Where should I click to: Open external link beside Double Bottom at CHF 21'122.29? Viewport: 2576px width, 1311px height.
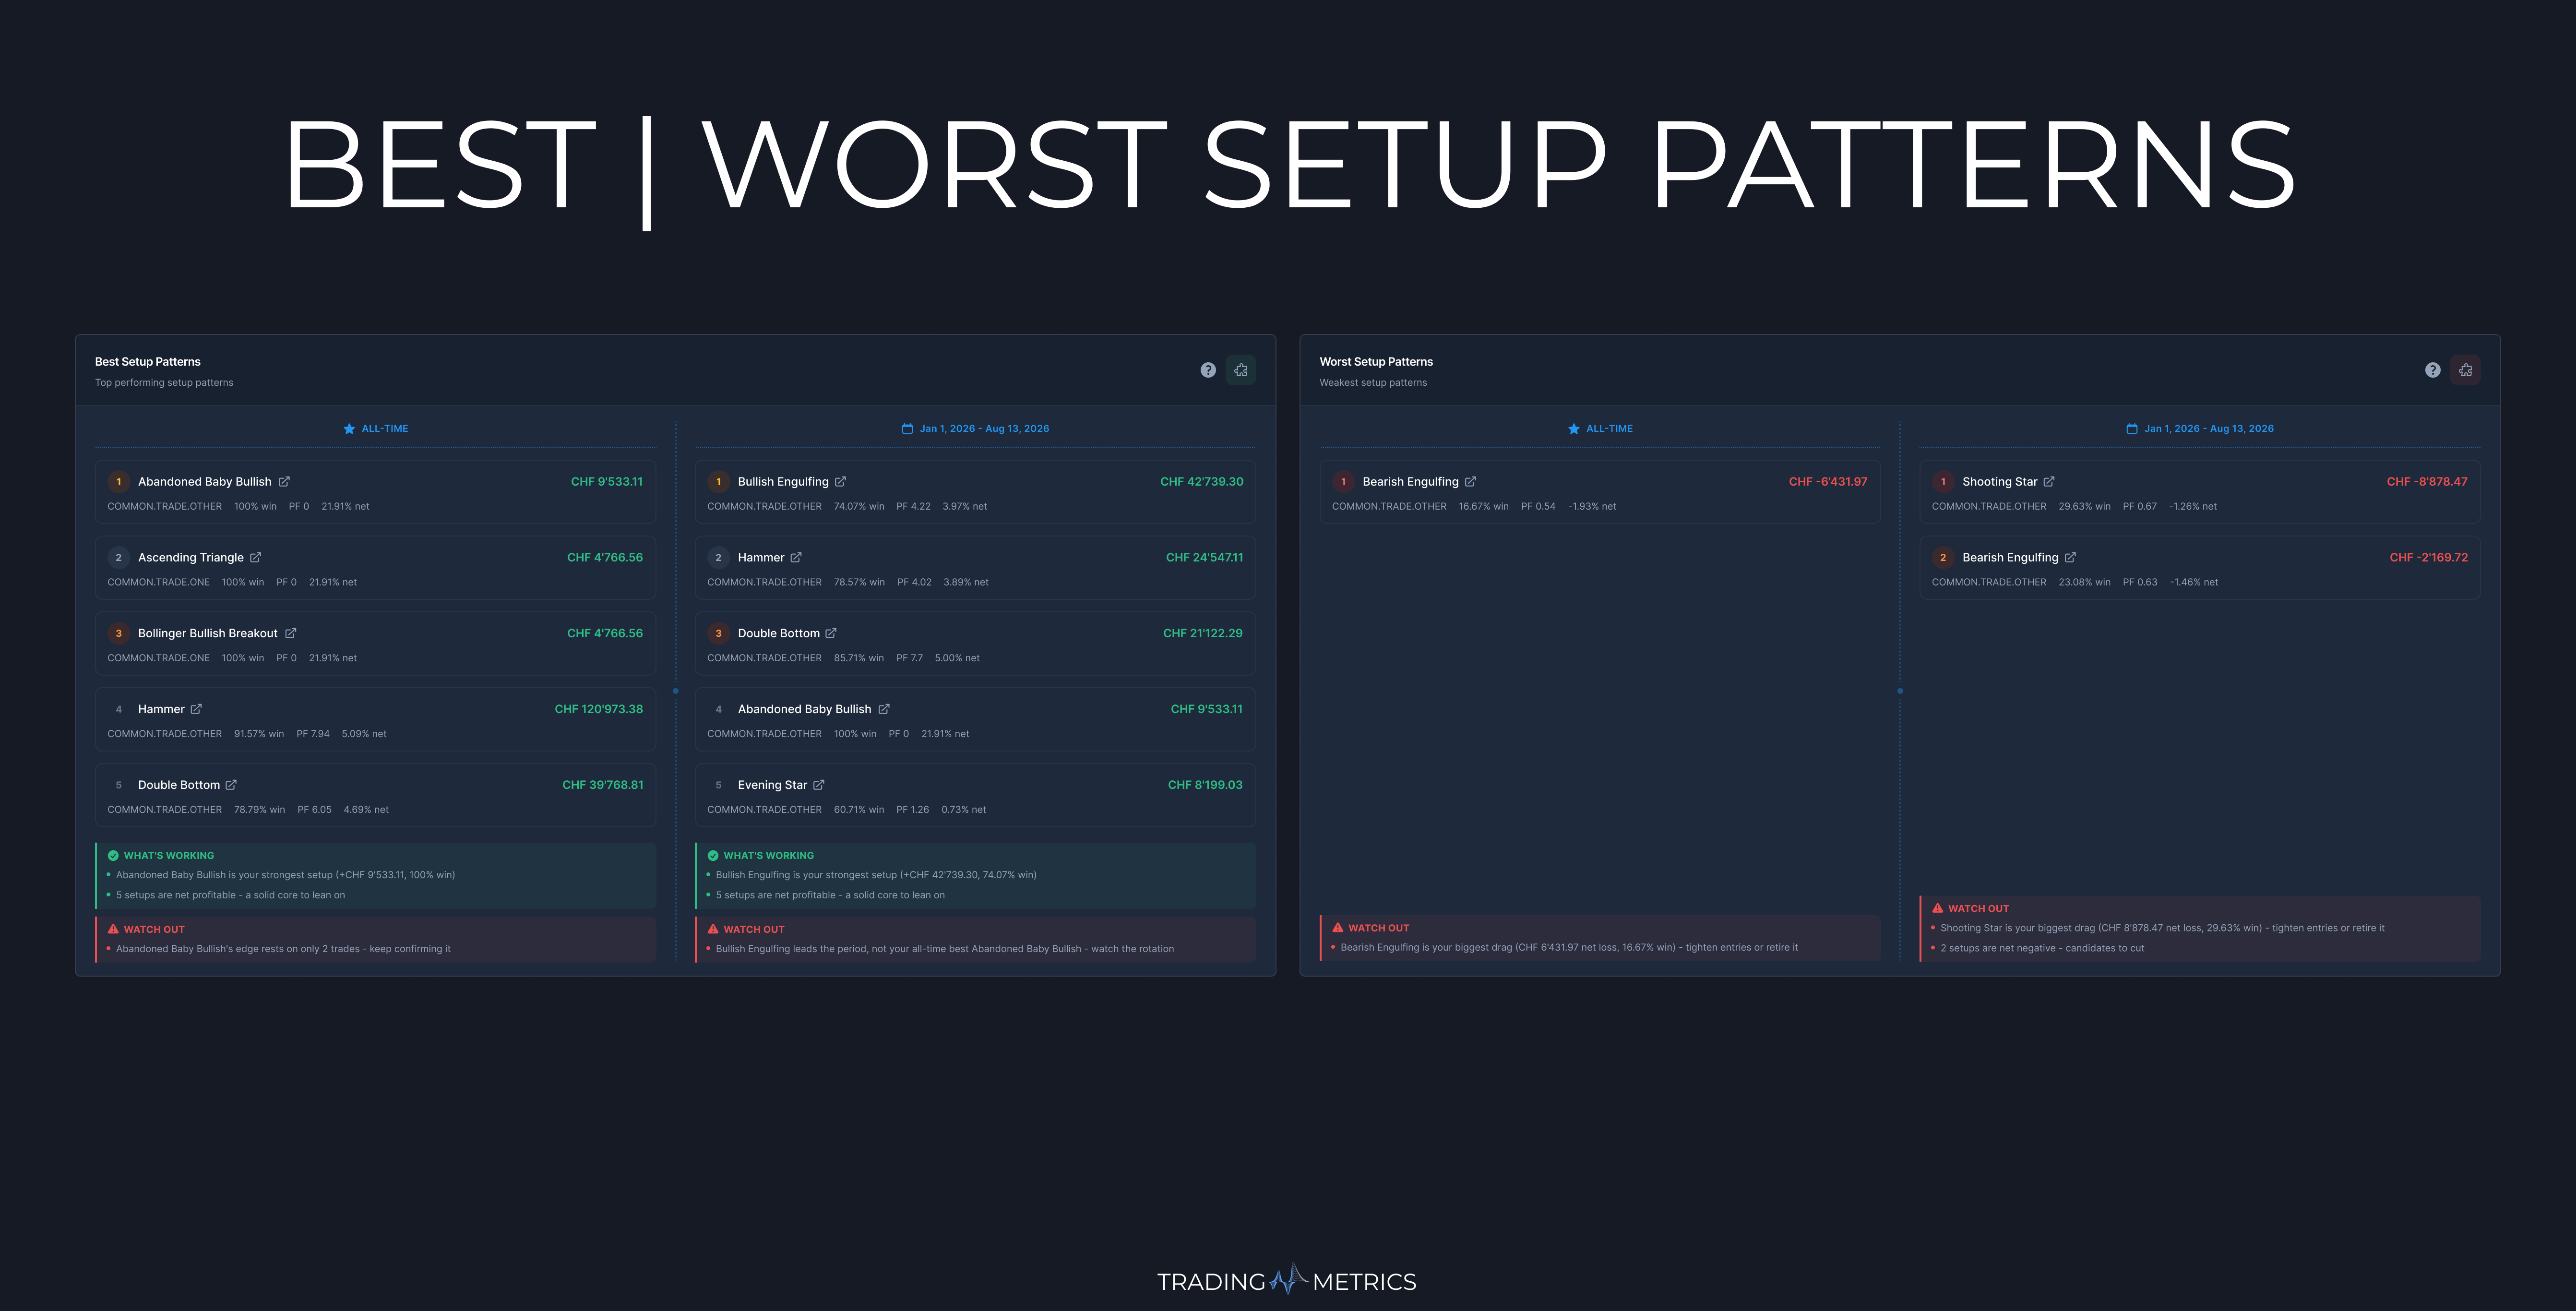pyautogui.click(x=831, y=633)
